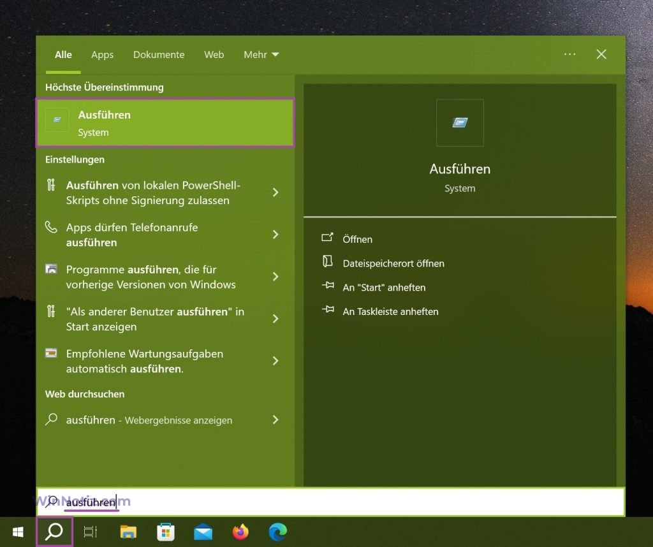Click the Windows Start button
The image size is (653, 547).
[x=17, y=531]
